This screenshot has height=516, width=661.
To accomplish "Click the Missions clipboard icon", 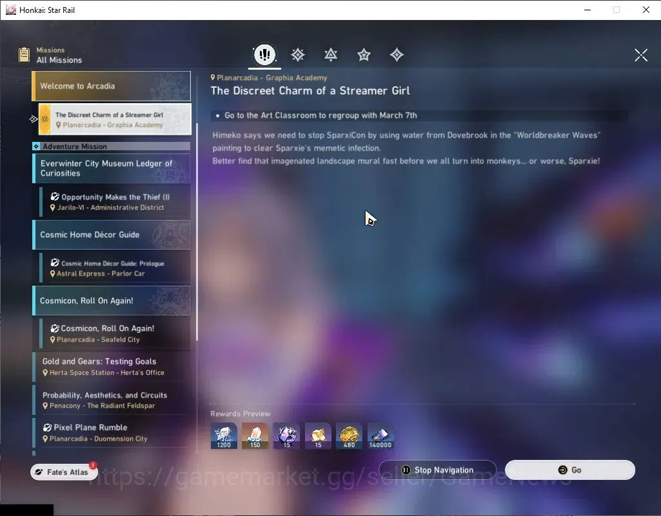I will (x=24, y=55).
